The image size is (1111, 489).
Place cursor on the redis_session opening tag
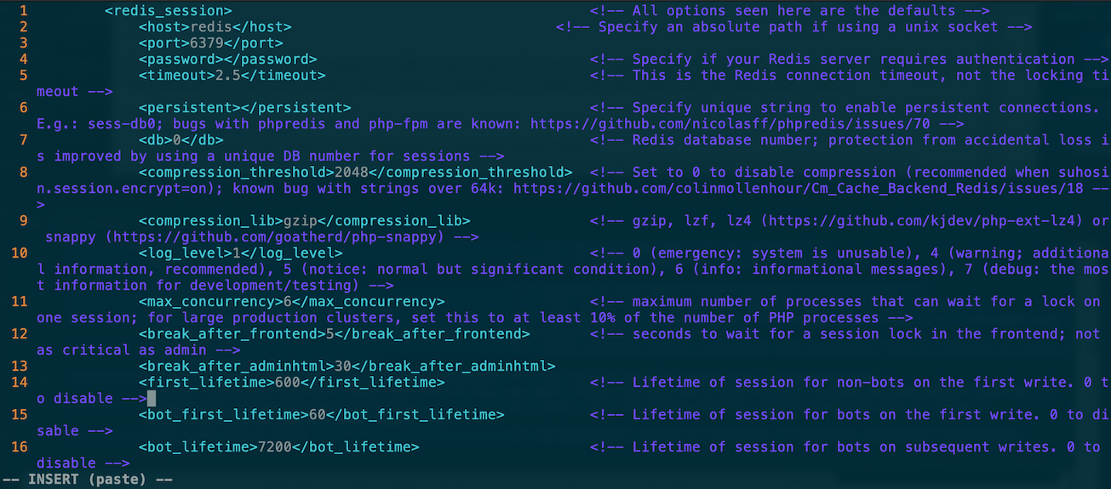[169, 11]
